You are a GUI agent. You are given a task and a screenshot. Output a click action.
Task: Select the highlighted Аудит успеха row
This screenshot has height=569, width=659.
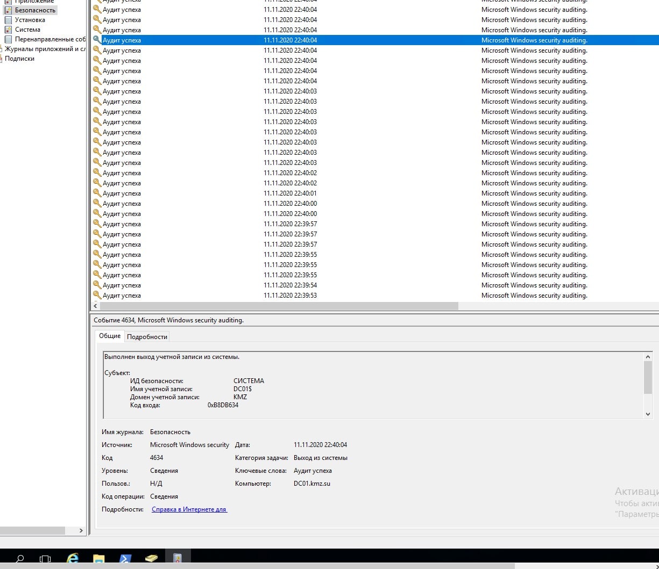pos(375,40)
